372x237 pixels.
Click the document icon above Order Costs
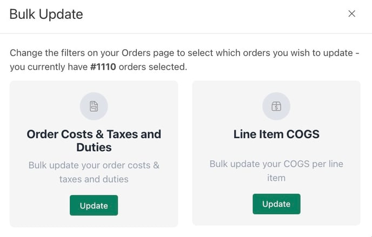tap(94, 106)
